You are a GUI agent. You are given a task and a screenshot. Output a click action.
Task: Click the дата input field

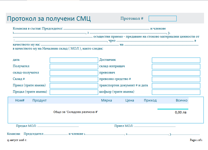point(74,60)
